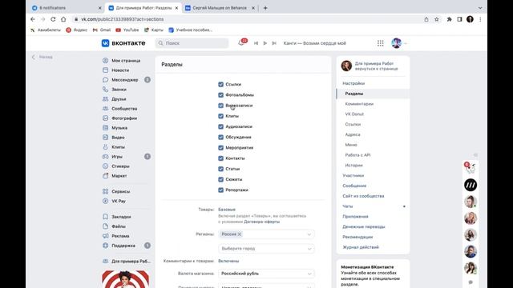
Task: Open Работа с API menu item
Action: pyautogui.click(x=357, y=155)
